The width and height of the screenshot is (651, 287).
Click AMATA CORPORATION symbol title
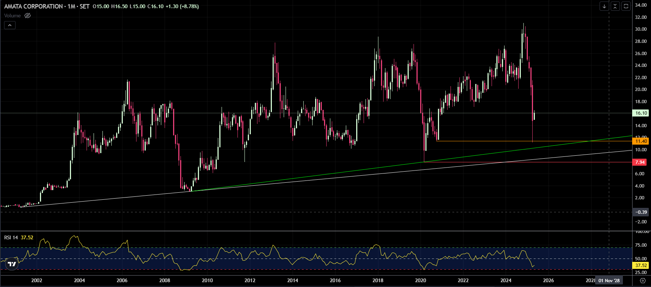33,6
